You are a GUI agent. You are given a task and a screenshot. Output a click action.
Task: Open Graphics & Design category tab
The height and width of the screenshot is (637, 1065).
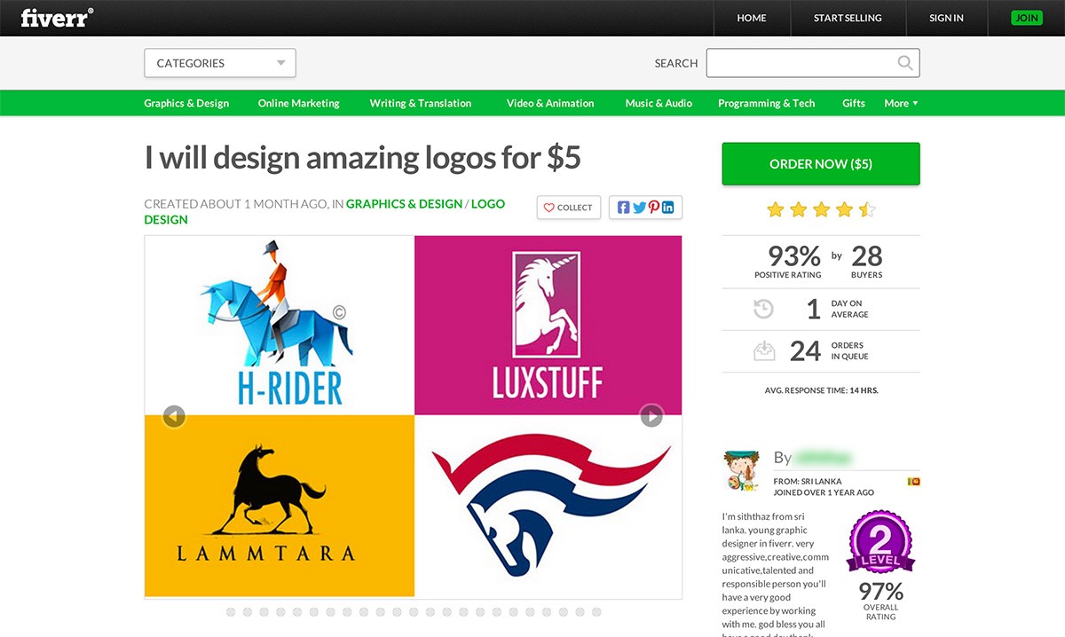pyautogui.click(x=186, y=103)
